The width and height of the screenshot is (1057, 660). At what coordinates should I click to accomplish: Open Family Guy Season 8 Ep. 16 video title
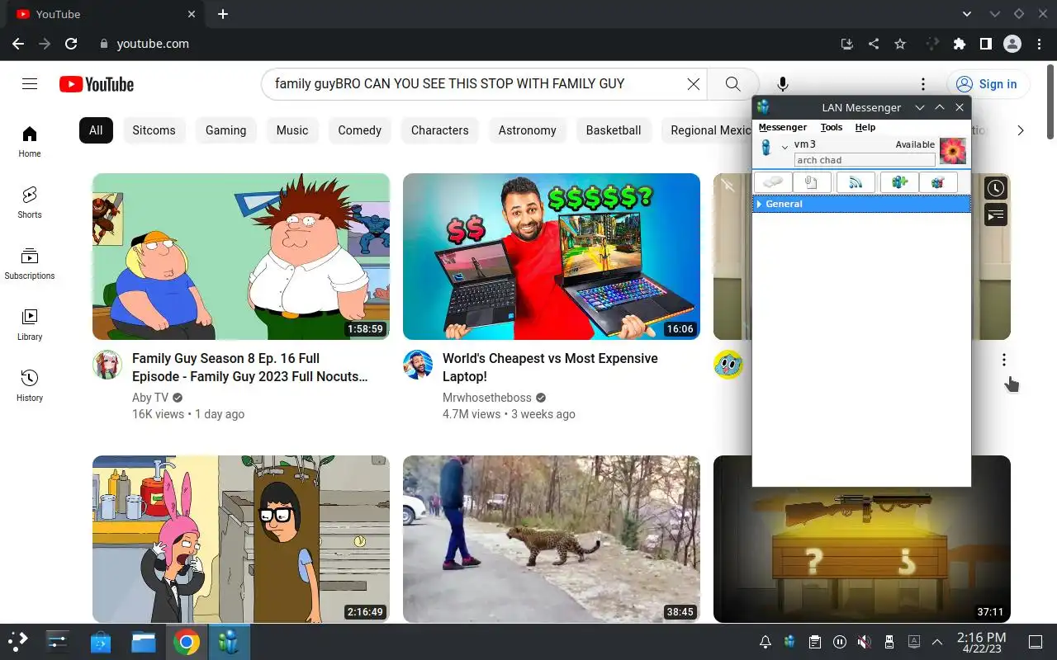(250, 367)
